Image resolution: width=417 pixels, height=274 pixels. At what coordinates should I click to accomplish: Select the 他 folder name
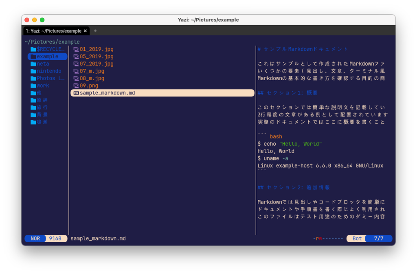click(x=39, y=93)
